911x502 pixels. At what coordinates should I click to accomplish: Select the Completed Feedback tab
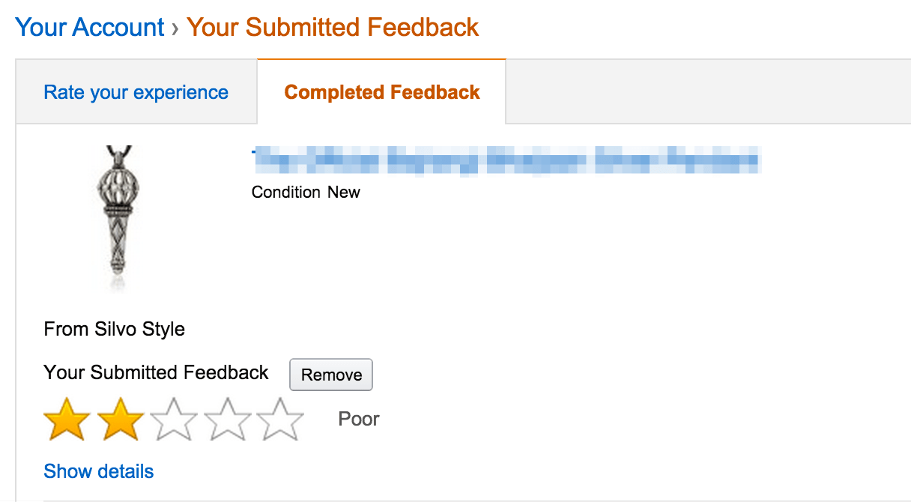tap(381, 91)
